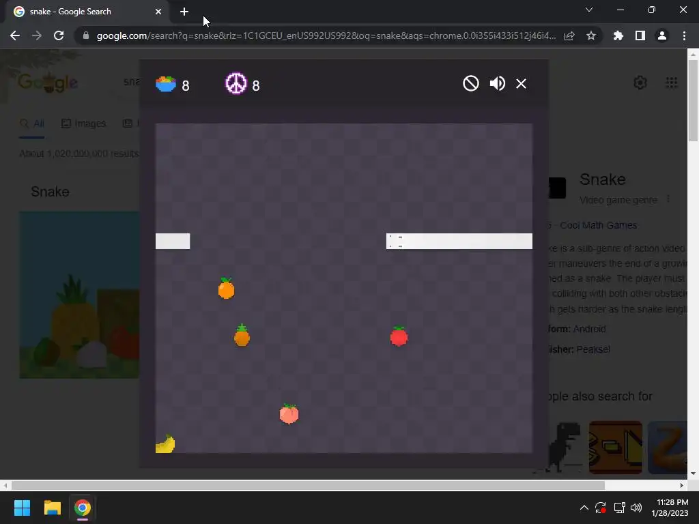Viewport: 699px width, 524px height.
Task: Click the white snake head with eyes
Action: 395,241
